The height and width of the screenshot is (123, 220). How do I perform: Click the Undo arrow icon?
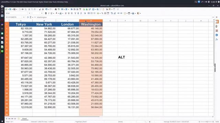tap(46, 9)
